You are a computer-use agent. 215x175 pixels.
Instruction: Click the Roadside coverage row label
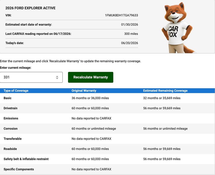(x=10, y=149)
